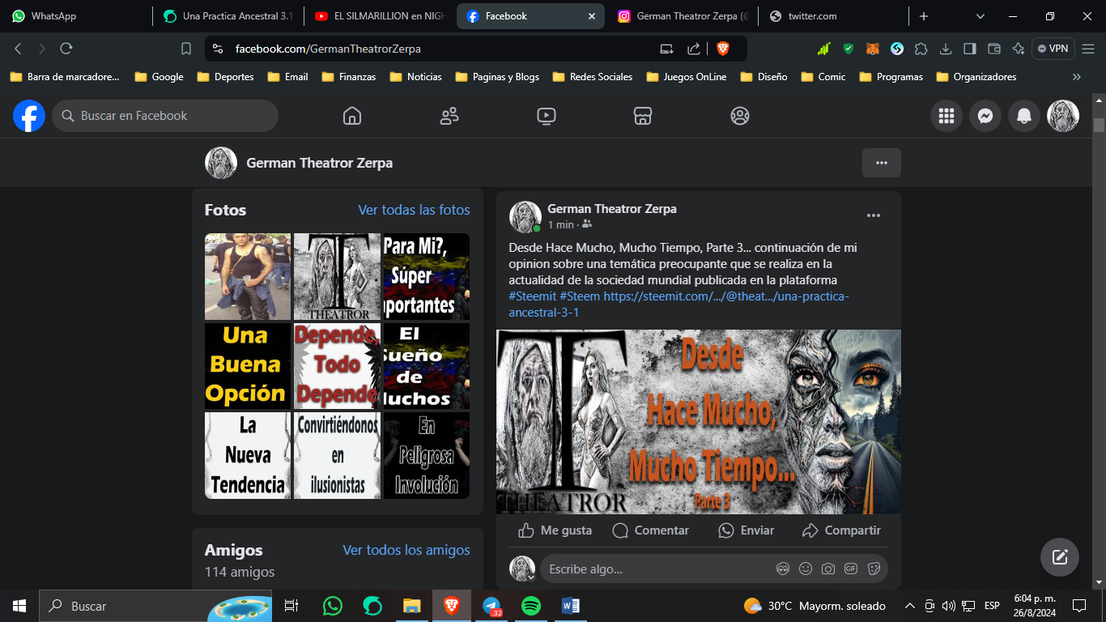Switch to the WhatsApp browser tab
1106x622 pixels.
click(75, 16)
